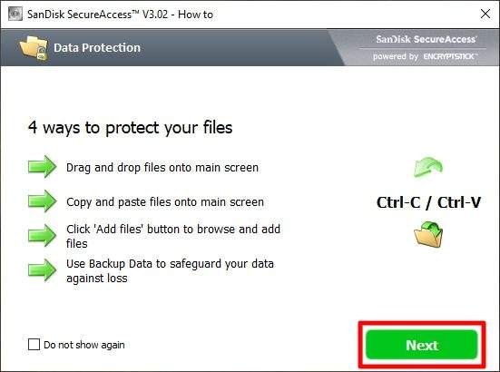The height and width of the screenshot is (372, 500).
Task: Click the green arrow beside 'Drag and drop files'
Action: [42, 166]
